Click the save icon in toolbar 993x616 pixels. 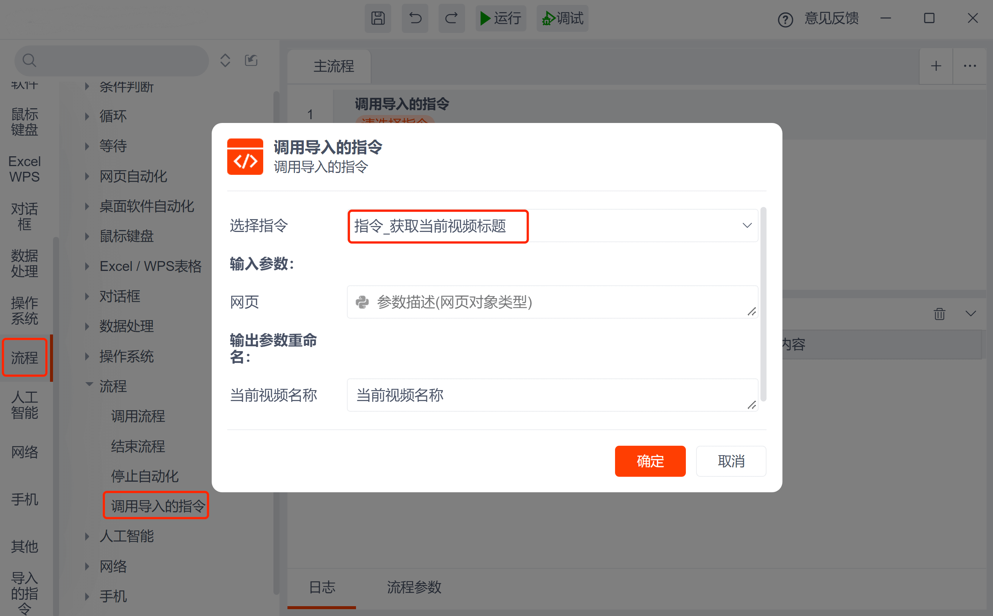378,18
